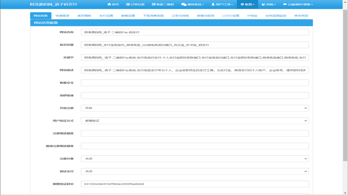Click the empty 客服QQ field
The width and height of the screenshot is (348, 195).
pyautogui.click(x=195, y=83)
